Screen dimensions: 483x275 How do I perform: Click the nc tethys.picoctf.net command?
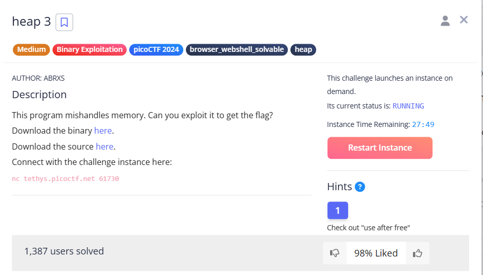coord(65,179)
